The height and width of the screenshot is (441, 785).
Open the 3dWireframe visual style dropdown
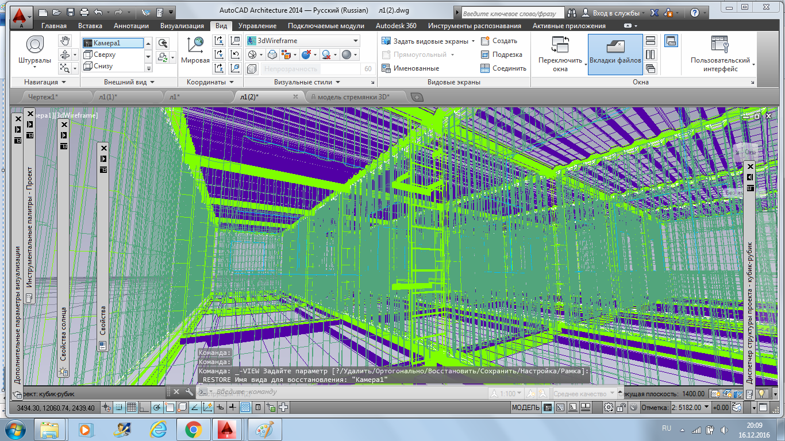[302, 41]
